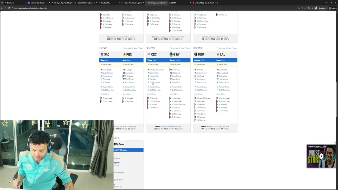Click the Golden State Warriors logo
This screenshot has width=338, height=190.
pos(171,54)
